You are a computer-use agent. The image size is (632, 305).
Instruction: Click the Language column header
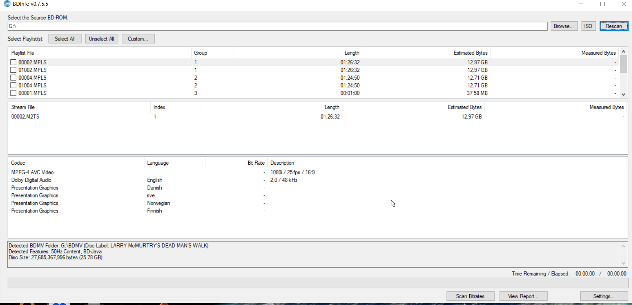tap(175, 163)
